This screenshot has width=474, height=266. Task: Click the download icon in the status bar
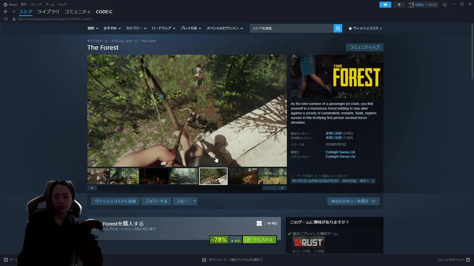coord(204,260)
